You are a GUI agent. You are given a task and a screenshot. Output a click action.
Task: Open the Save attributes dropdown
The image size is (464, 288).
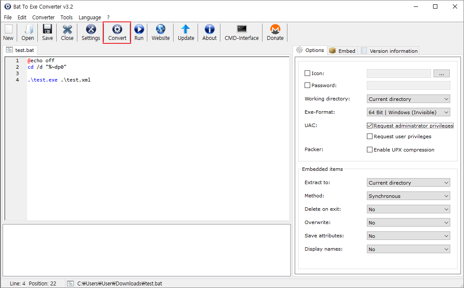409,236
